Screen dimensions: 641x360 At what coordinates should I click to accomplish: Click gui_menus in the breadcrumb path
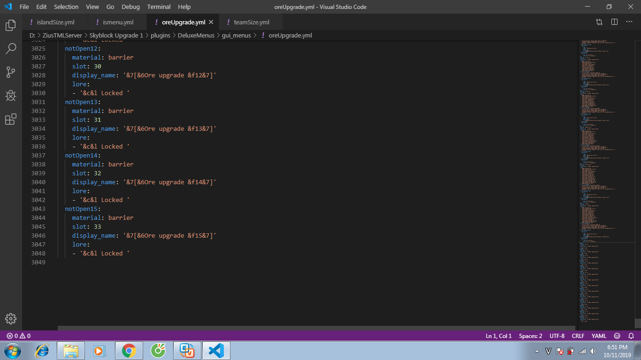[x=236, y=36]
